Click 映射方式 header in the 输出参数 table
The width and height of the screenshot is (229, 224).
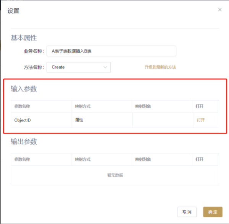pyautogui.click(x=82, y=159)
